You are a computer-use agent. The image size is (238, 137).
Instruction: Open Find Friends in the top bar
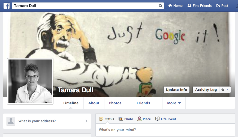click(x=200, y=6)
